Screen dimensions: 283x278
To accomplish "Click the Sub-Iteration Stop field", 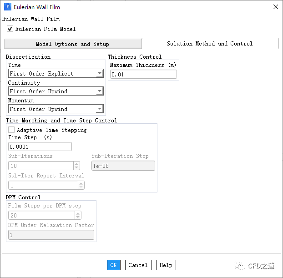I will (123, 166).
